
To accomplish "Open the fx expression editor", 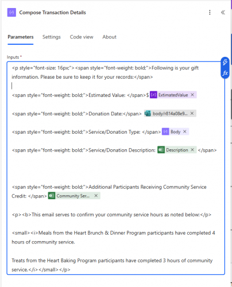I will point(225,73).
